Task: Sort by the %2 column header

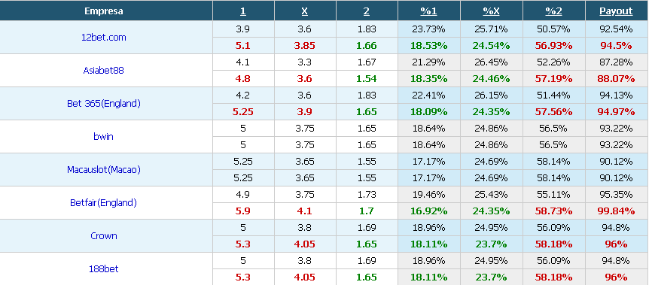Action: pos(554,11)
